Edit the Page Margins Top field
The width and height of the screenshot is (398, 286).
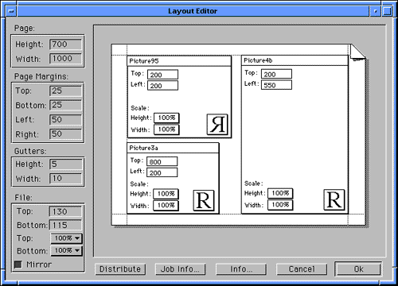tap(65, 91)
